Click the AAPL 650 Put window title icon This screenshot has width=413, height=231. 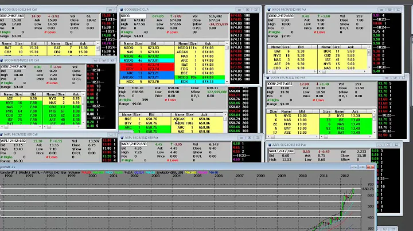click(122, 138)
